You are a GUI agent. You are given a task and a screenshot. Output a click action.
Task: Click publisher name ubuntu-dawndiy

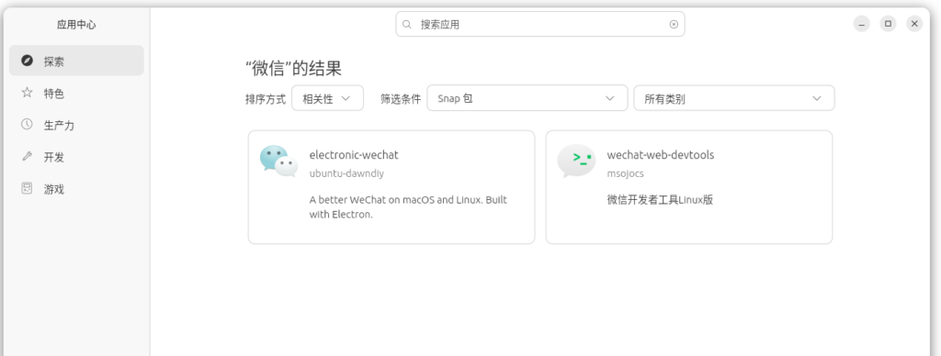tap(346, 173)
